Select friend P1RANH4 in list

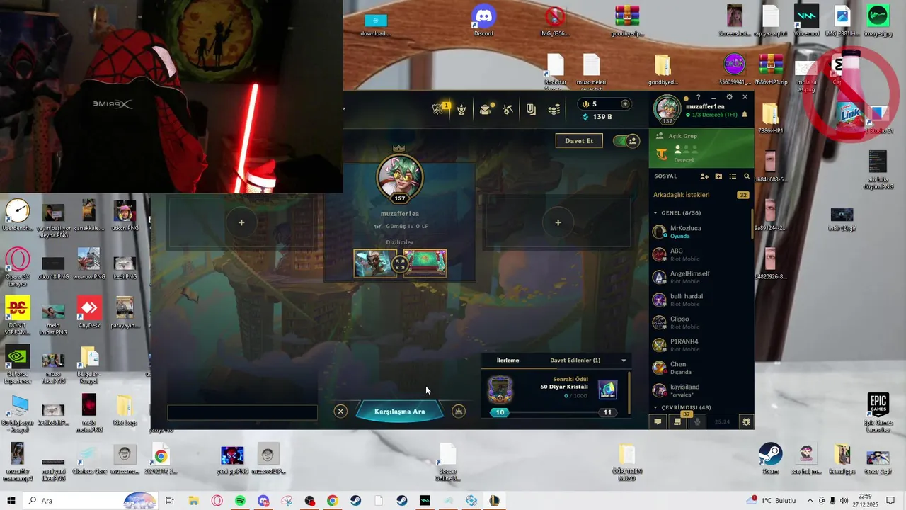(x=700, y=345)
